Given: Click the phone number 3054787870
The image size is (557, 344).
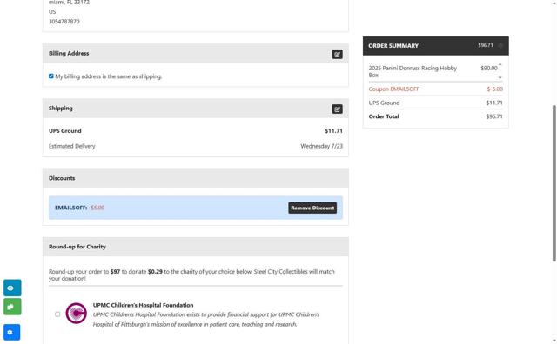Looking at the screenshot, I should point(64,21).
